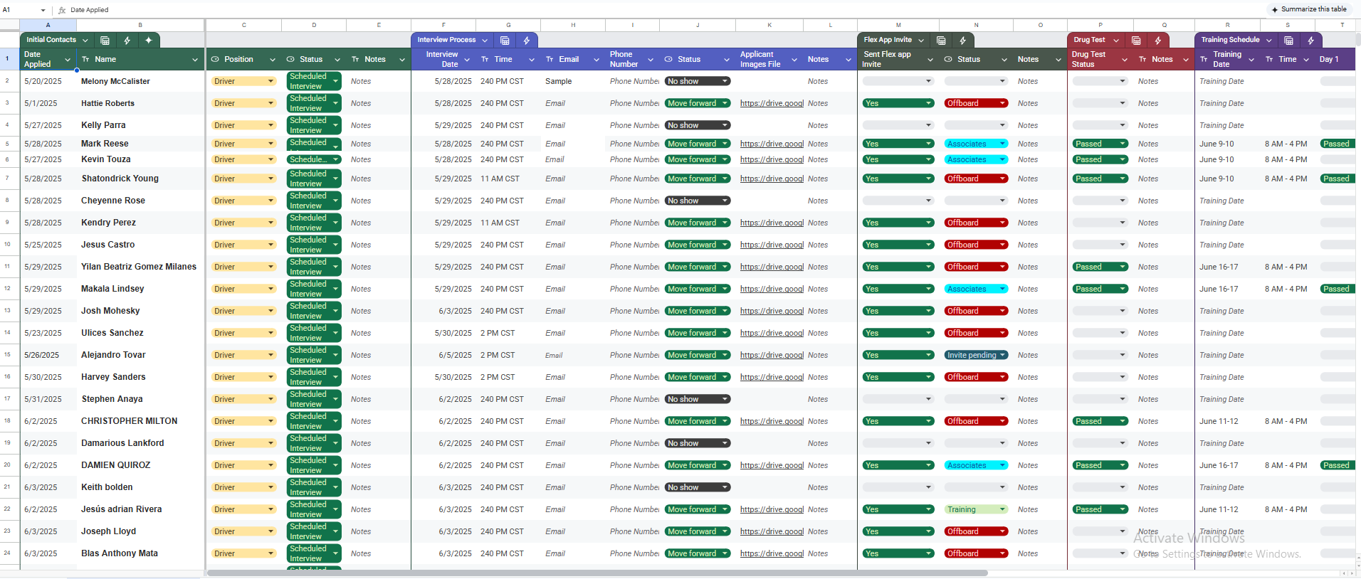Expand the Position column header menu
The height and width of the screenshot is (579, 1361).
272,60
